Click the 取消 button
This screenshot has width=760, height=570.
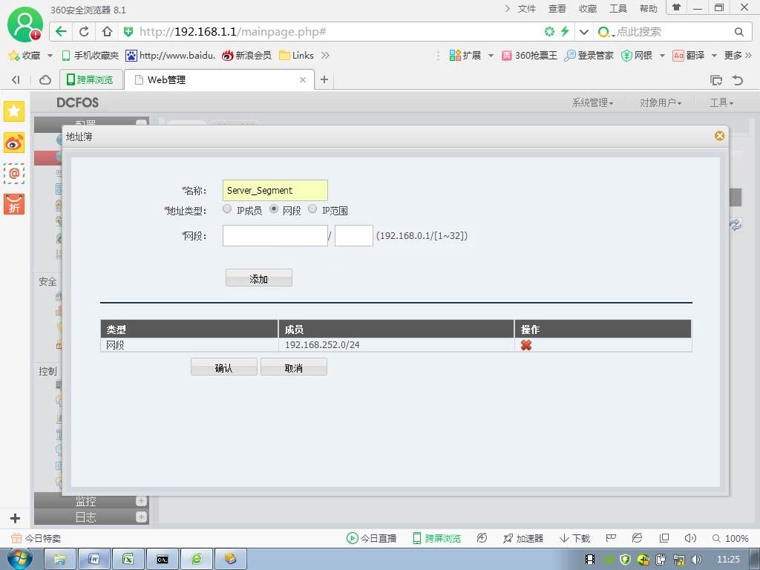click(294, 367)
